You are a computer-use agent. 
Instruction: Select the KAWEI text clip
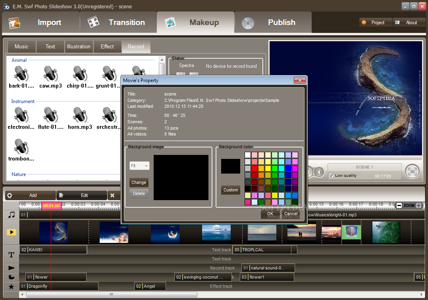click(x=54, y=250)
